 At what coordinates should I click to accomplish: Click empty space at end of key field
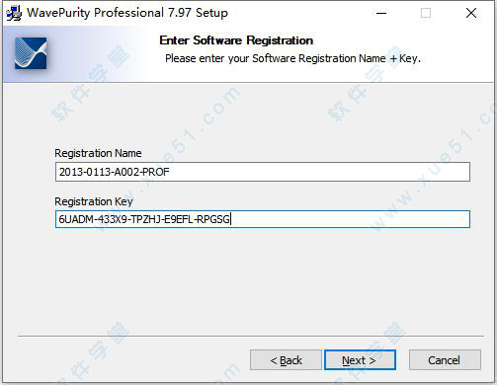[350, 219]
